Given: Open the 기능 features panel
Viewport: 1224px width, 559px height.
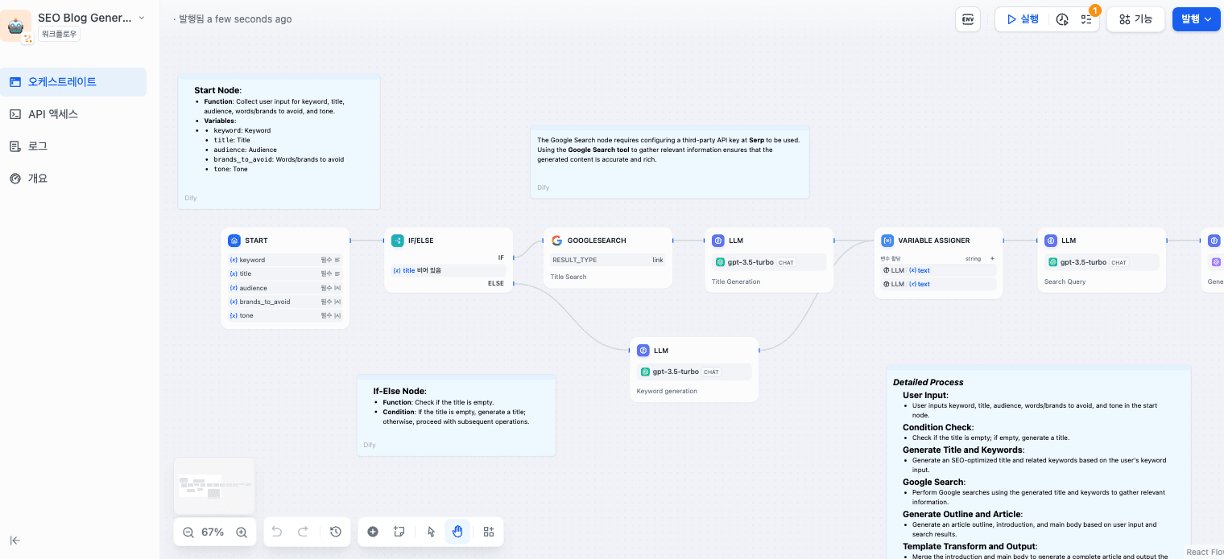Looking at the screenshot, I should click(x=1135, y=18).
